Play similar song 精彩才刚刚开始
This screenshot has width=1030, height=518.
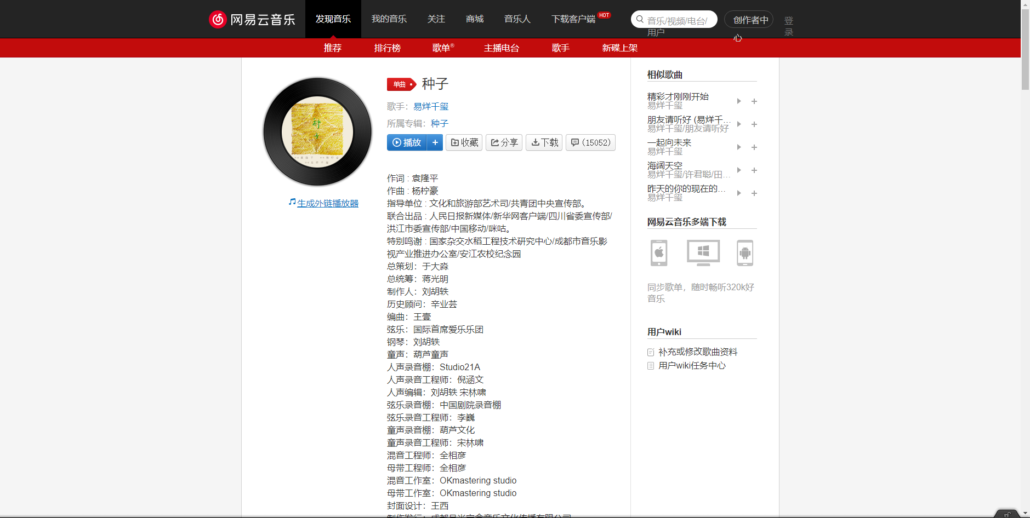tap(739, 101)
